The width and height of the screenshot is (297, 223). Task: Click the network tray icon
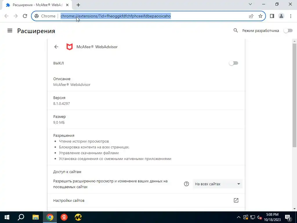[253, 217]
